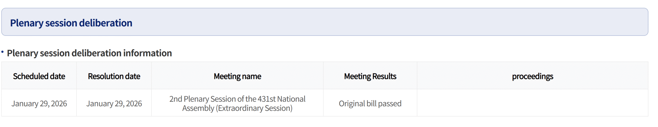The width and height of the screenshot is (658, 127).
Task: Select the Resolution date column header
Action: tap(114, 76)
